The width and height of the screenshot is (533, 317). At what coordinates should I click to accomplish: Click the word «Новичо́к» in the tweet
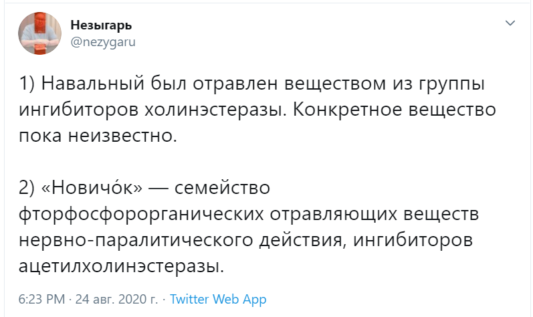[92, 187]
